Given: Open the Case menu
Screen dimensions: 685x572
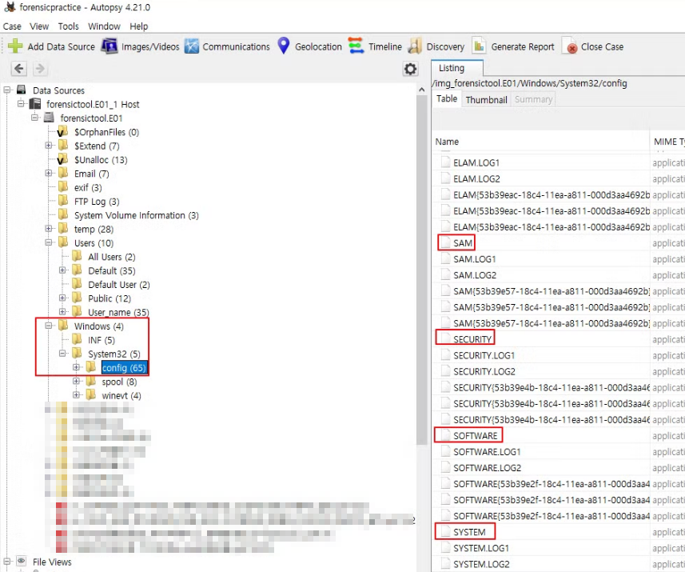Looking at the screenshot, I should (x=12, y=26).
